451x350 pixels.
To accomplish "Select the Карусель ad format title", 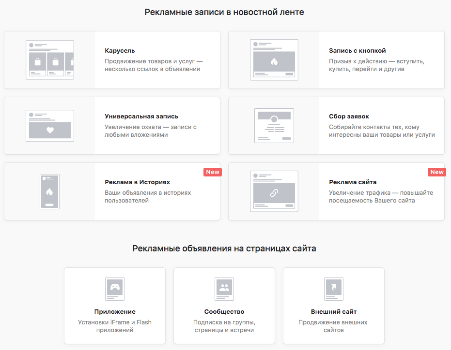I will point(120,51).
